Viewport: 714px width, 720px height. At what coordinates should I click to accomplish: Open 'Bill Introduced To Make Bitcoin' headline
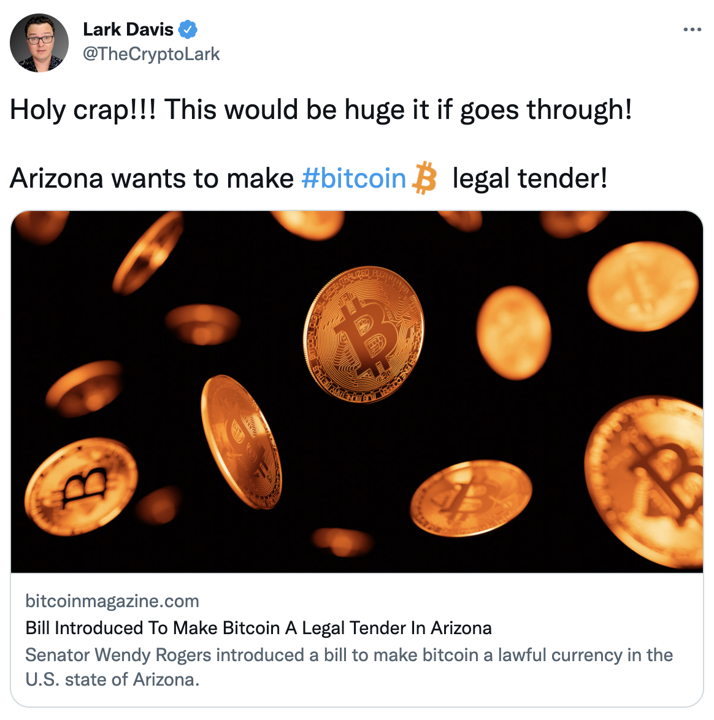coord(258,628)
